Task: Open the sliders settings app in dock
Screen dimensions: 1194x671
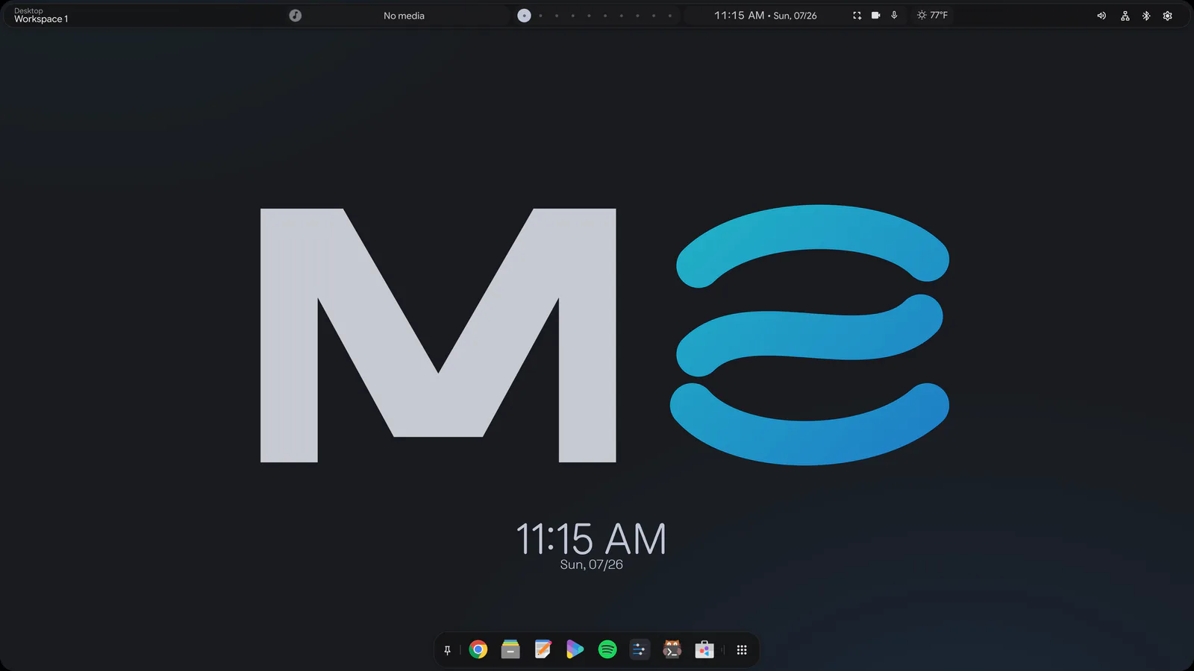Action: pyautogui.click(x=640, y=649)
